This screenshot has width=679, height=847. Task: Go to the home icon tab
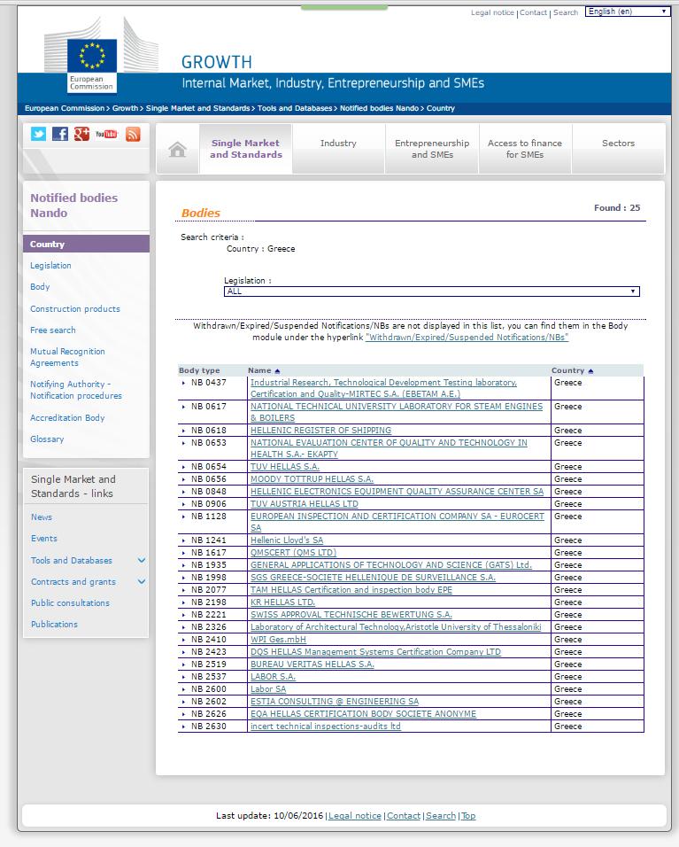point(177,149)
